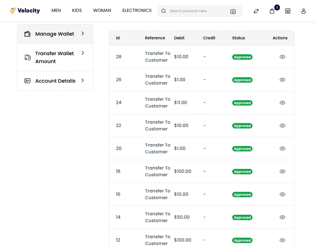Viewport: 316px width, 249px height.
Task: Expand the Account Details chevron
Action: pyautogui.click(x=82, y=81)
